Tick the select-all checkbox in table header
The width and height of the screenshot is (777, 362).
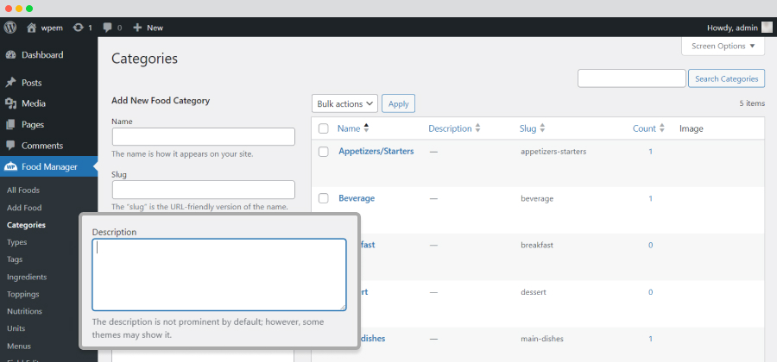[x=324, y=128]
